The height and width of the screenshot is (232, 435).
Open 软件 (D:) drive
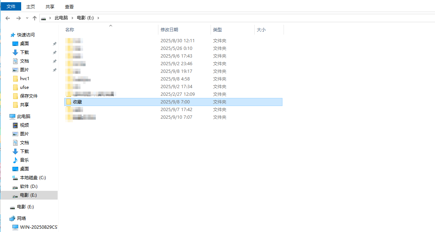28,186
